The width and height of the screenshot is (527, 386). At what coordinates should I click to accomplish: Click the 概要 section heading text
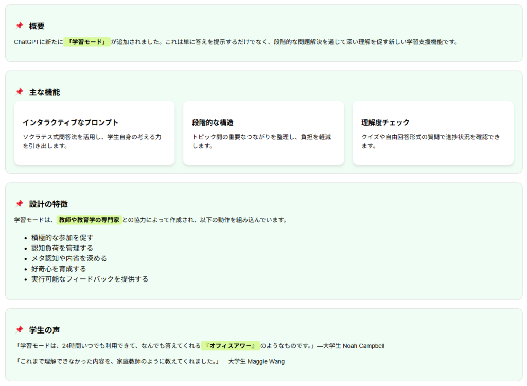[x=37, y=26]
